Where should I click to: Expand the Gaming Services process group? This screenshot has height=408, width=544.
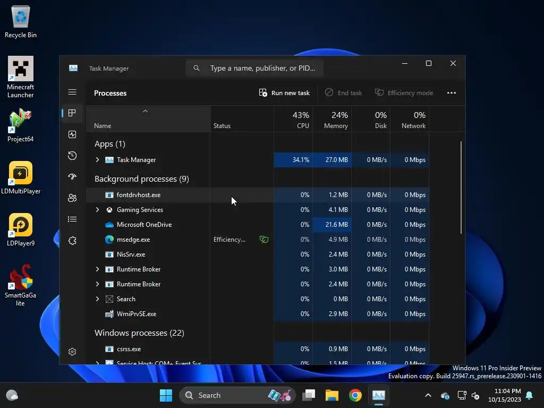98,209
